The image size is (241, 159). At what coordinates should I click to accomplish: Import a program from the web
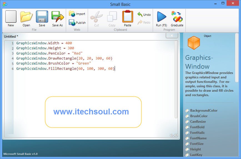coord(77,14)
